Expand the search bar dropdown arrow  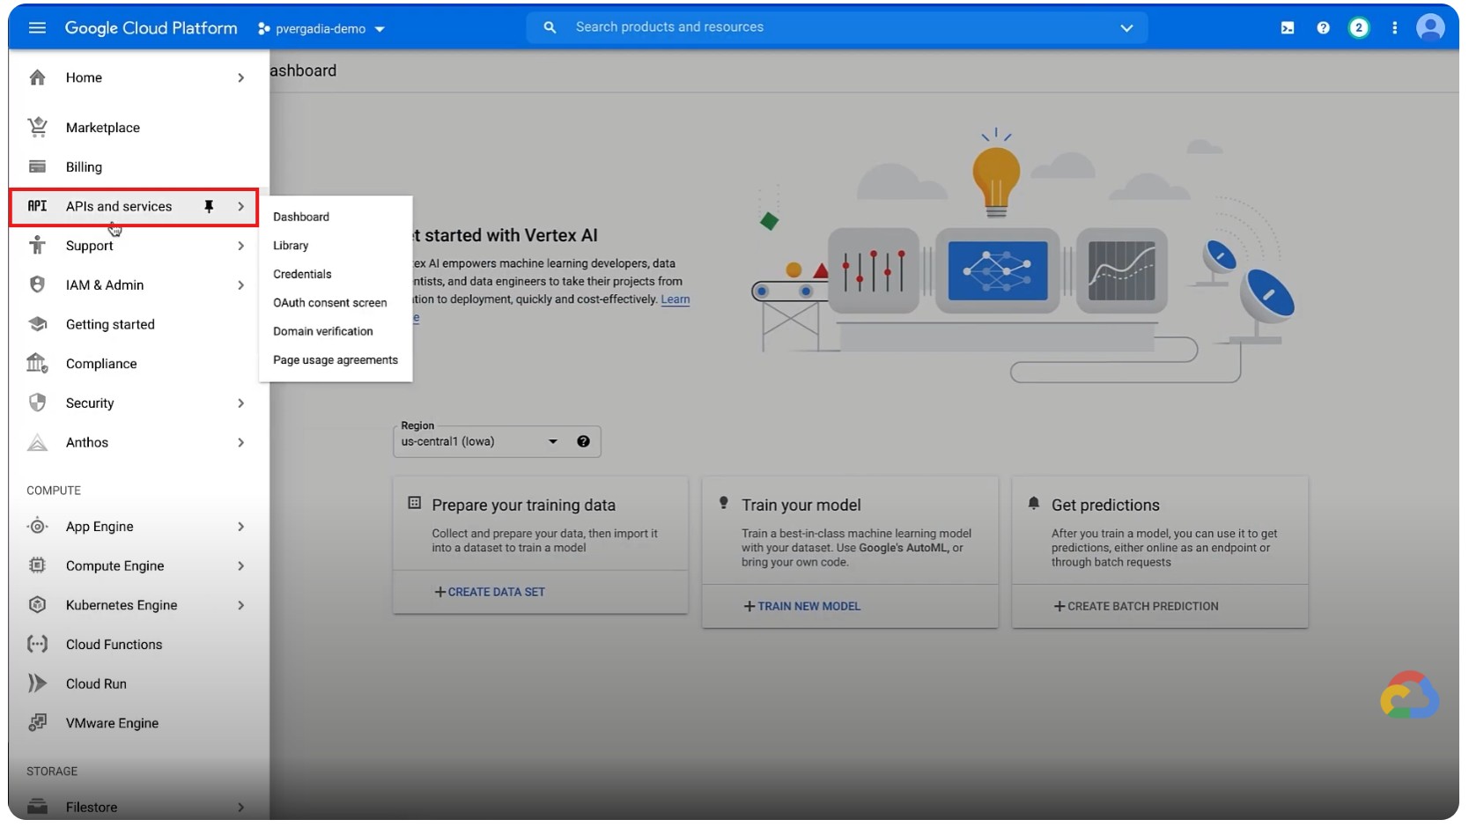click(x=1126, y=28)
